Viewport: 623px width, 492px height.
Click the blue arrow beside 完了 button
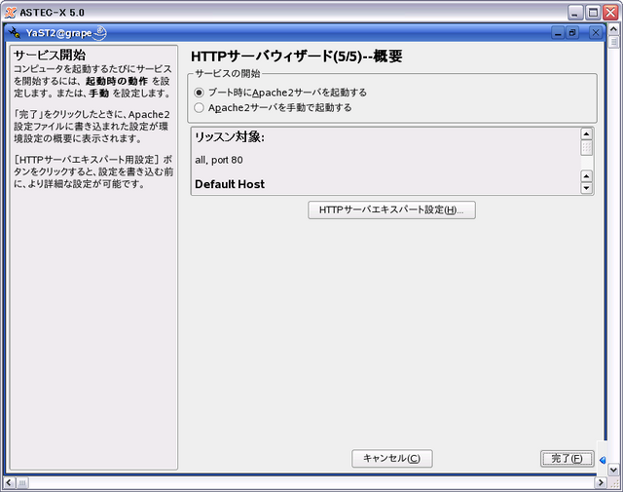[x=603, y=460]
